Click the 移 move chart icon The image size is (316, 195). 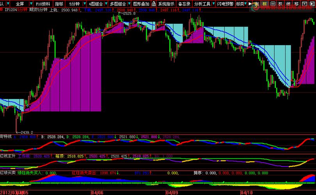(296, 4)
